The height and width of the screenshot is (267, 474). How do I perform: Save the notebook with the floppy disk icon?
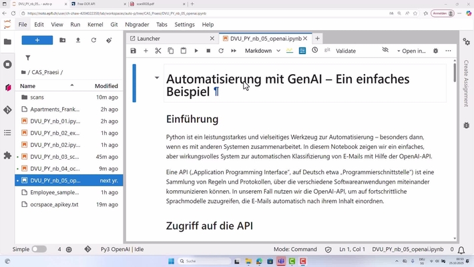point(134,51)
